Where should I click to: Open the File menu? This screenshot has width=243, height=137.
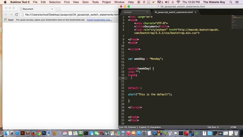pos(35,2)
